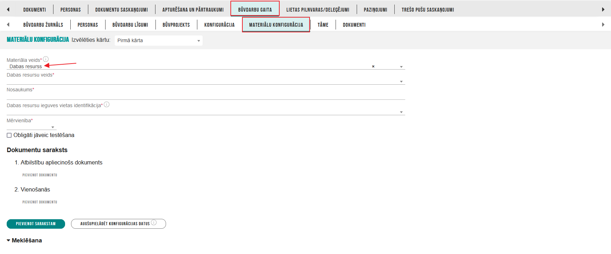
Task: Click the Materiālu konfigurācija page heading
Action: (38, 40)
